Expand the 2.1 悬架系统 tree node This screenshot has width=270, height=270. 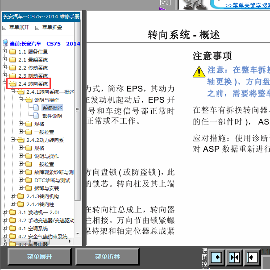(4, 59)
